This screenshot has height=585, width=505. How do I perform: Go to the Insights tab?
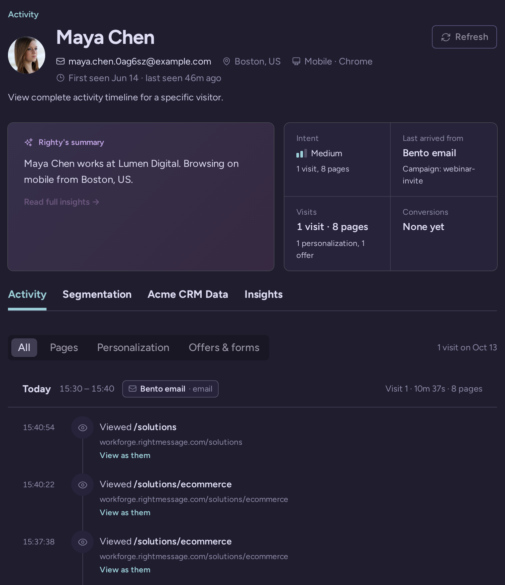[264, 294]
